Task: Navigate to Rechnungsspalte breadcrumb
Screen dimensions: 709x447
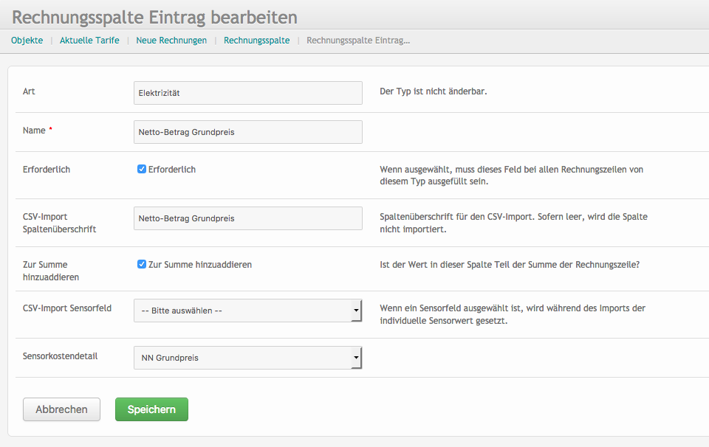Action: (x=257, y=40)
